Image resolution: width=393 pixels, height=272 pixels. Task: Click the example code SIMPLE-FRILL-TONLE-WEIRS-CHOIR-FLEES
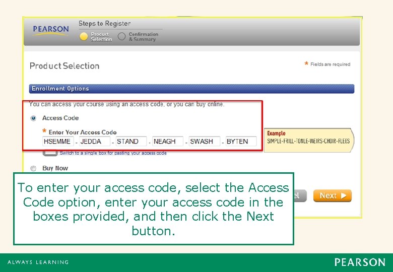click(x=308, y=141)
